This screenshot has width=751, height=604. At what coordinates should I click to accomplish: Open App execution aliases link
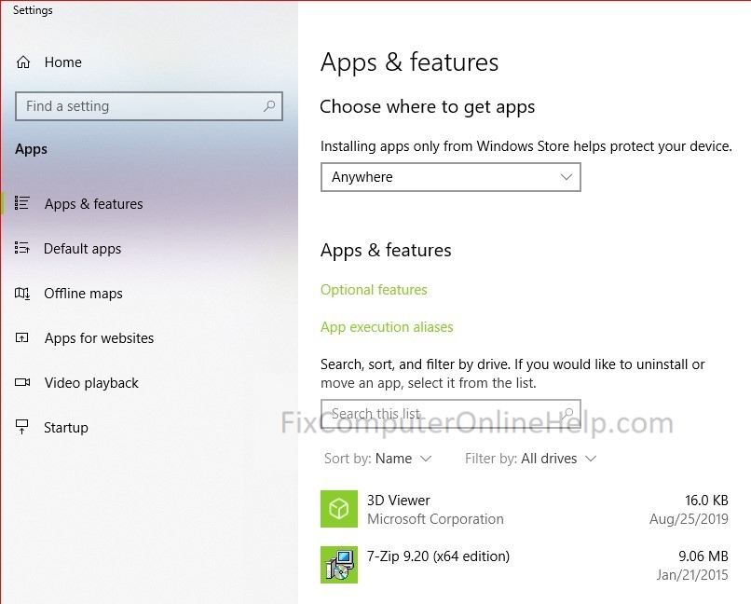[x=387, y=327]
